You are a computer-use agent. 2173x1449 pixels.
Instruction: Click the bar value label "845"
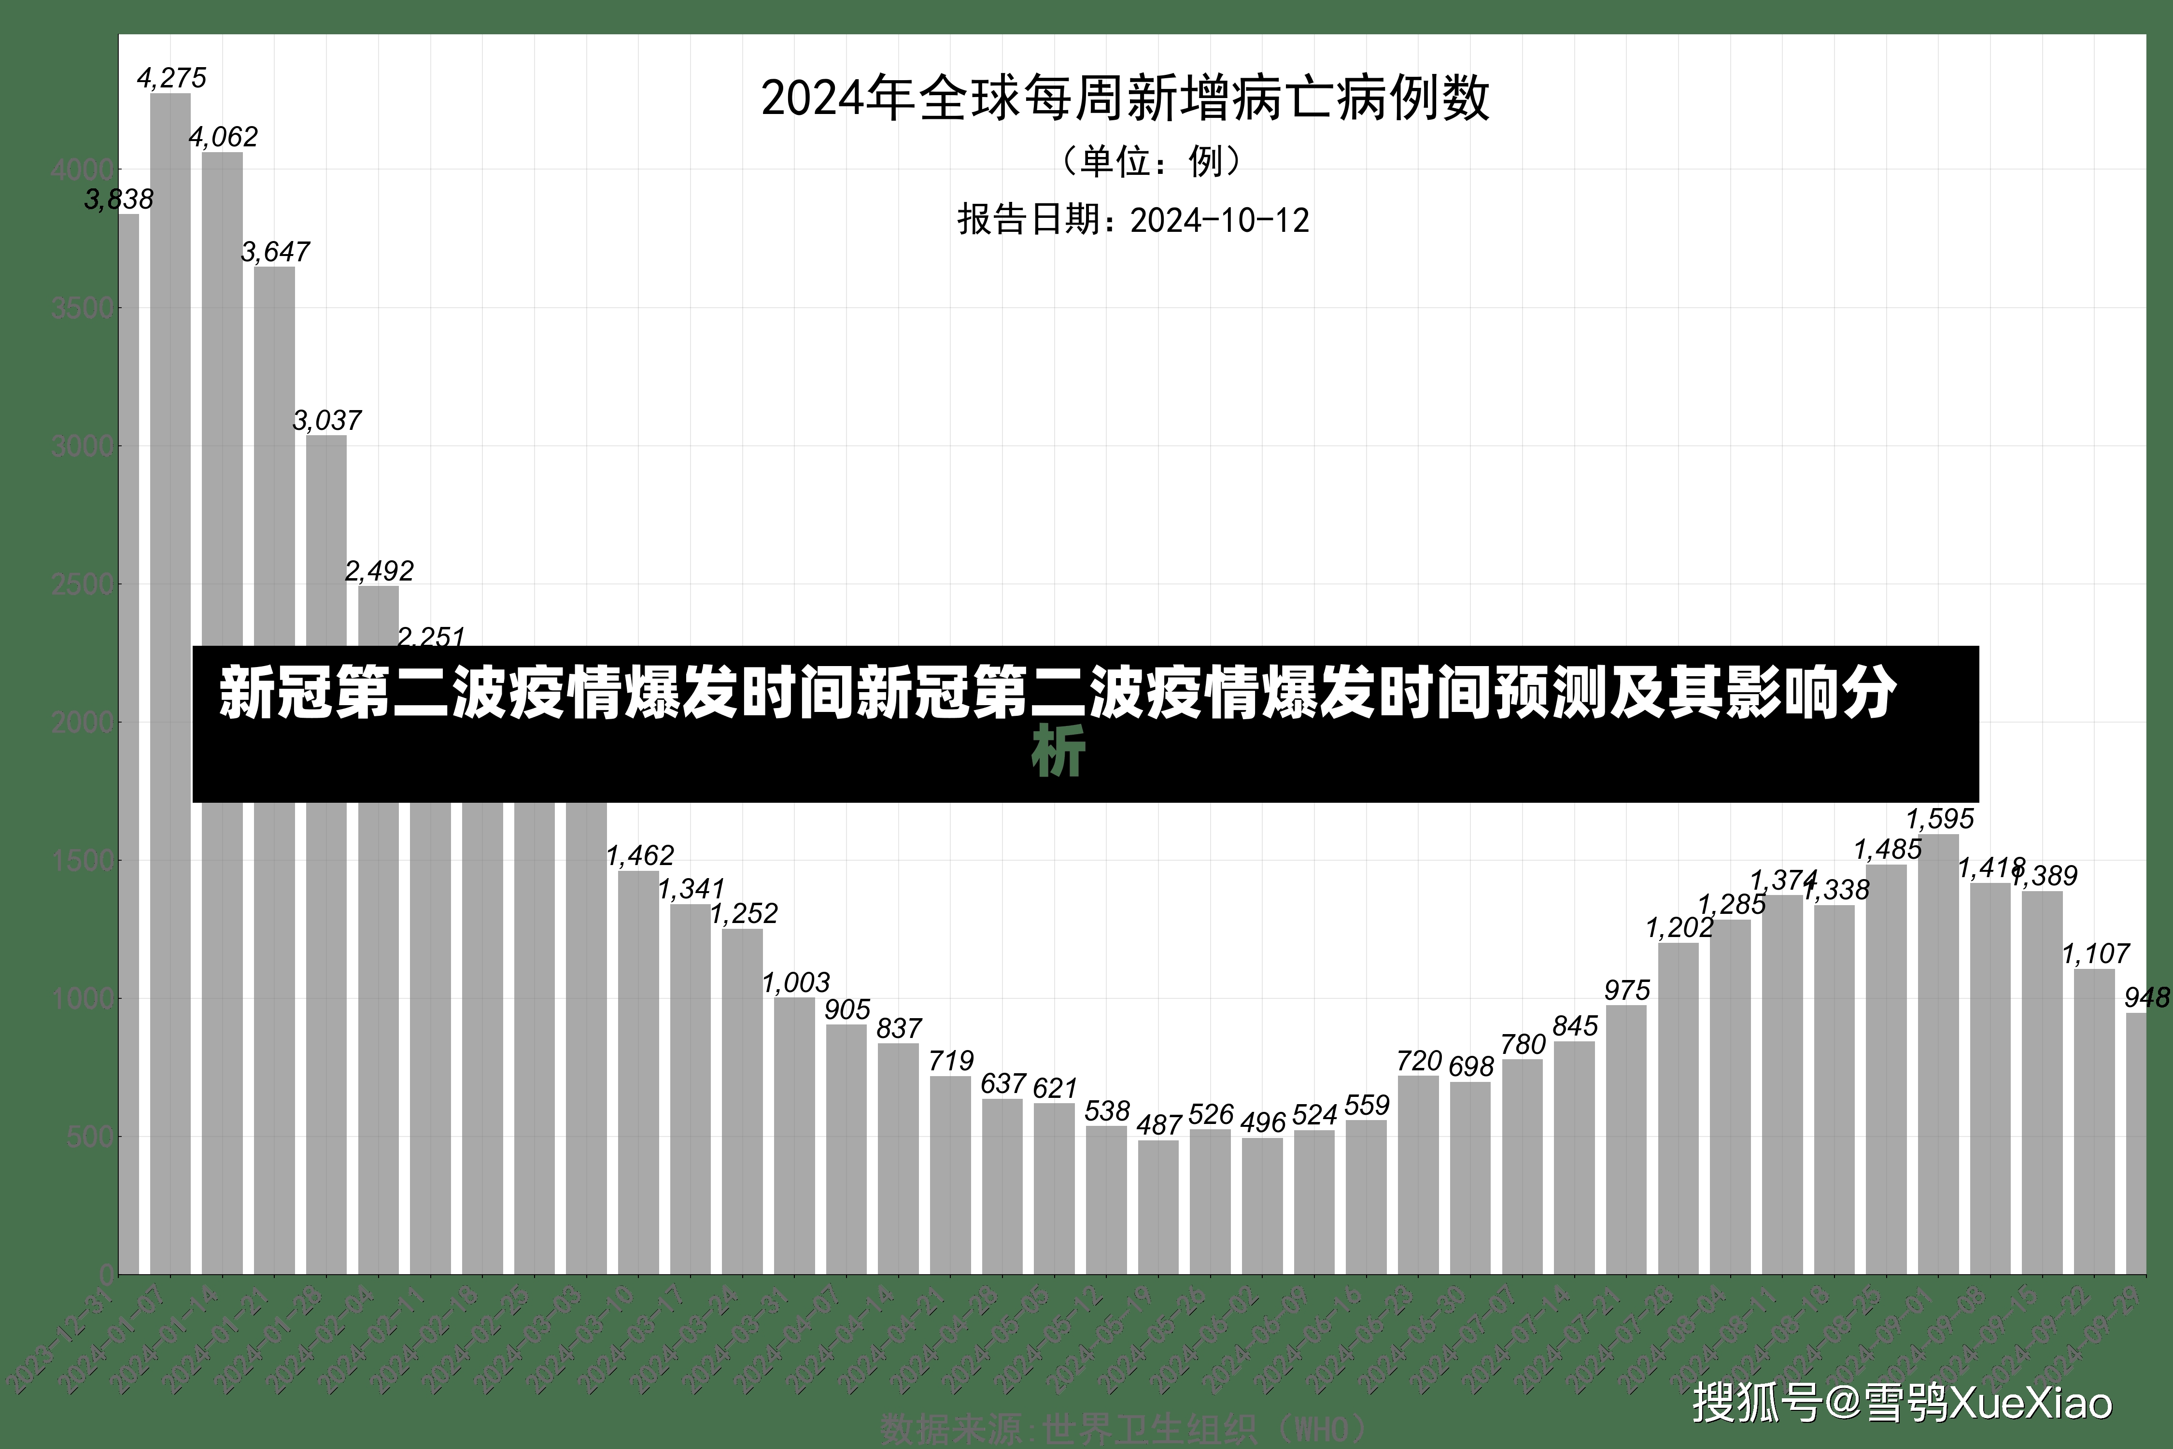pyautogui.click(x=1574, y=1026)
